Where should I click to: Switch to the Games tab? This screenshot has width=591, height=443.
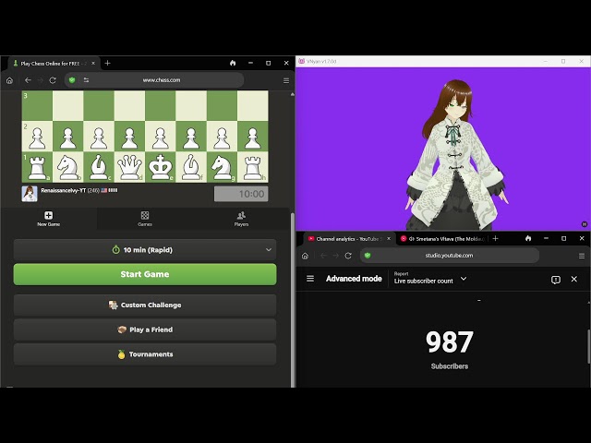(x=145, y=219)
